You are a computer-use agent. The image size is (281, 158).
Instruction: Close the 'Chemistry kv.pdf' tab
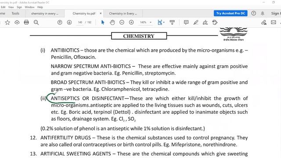(x=101, y=14)
